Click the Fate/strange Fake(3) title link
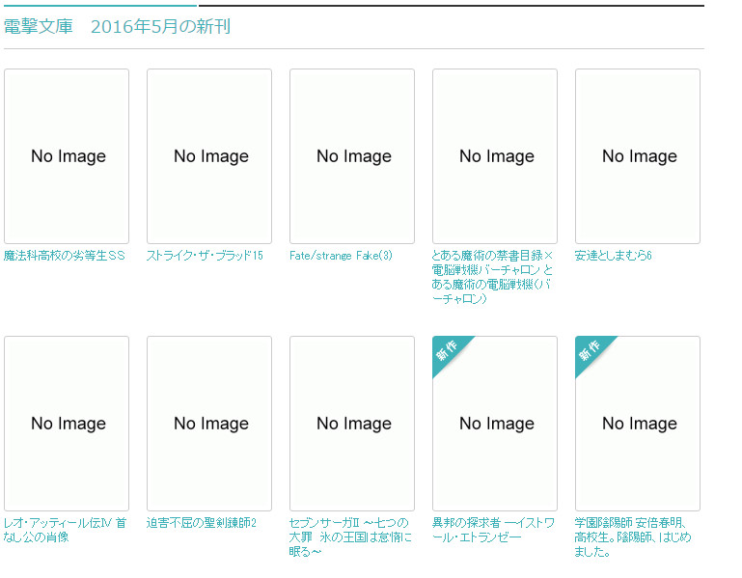 341,256
